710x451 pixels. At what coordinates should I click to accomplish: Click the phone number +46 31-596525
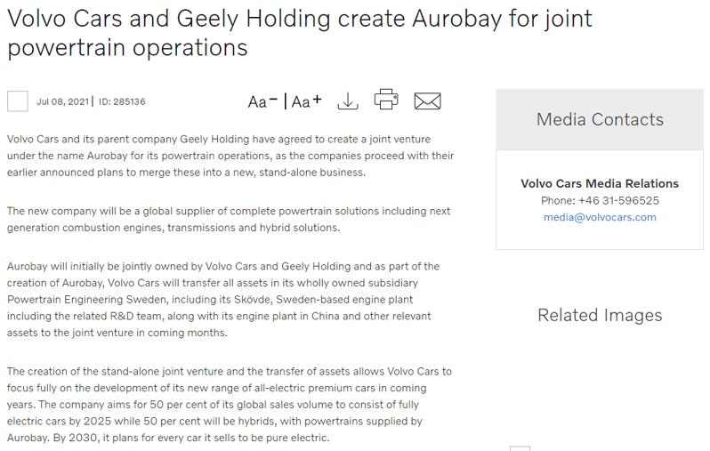coord(618,201)
